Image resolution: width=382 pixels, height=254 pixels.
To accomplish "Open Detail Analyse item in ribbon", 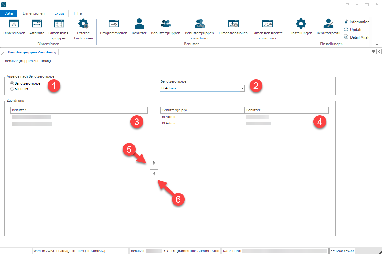I will (356, 37).
